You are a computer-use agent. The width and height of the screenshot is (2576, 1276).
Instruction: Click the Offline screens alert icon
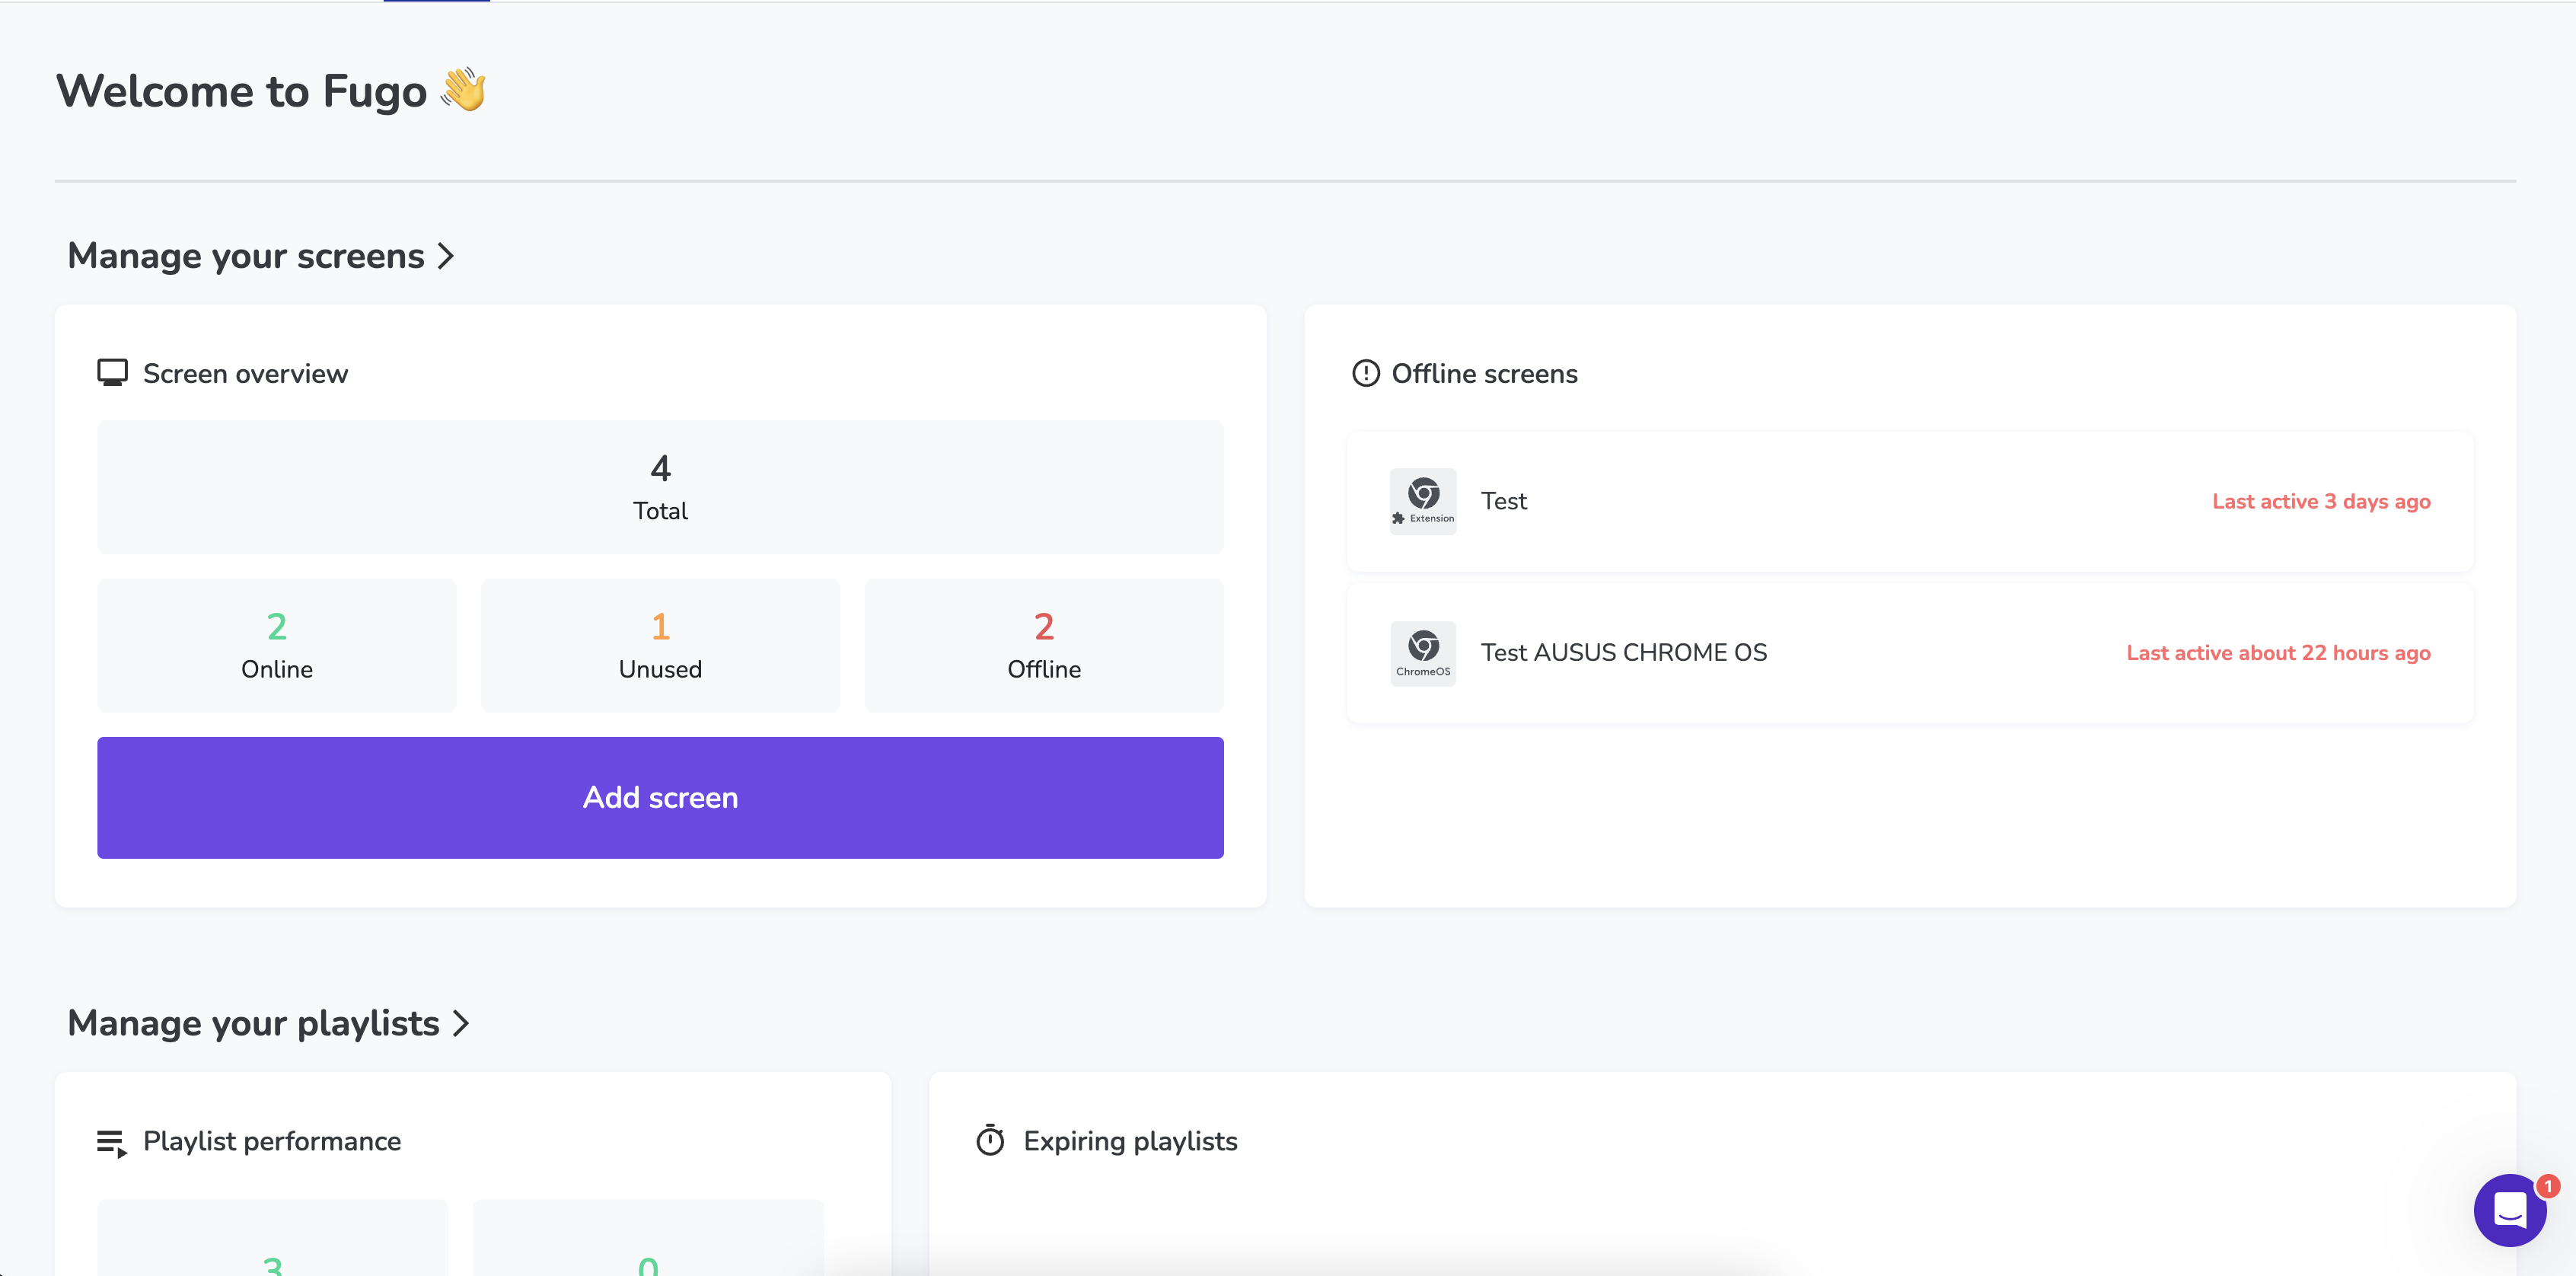click(x=1365, y=373)
